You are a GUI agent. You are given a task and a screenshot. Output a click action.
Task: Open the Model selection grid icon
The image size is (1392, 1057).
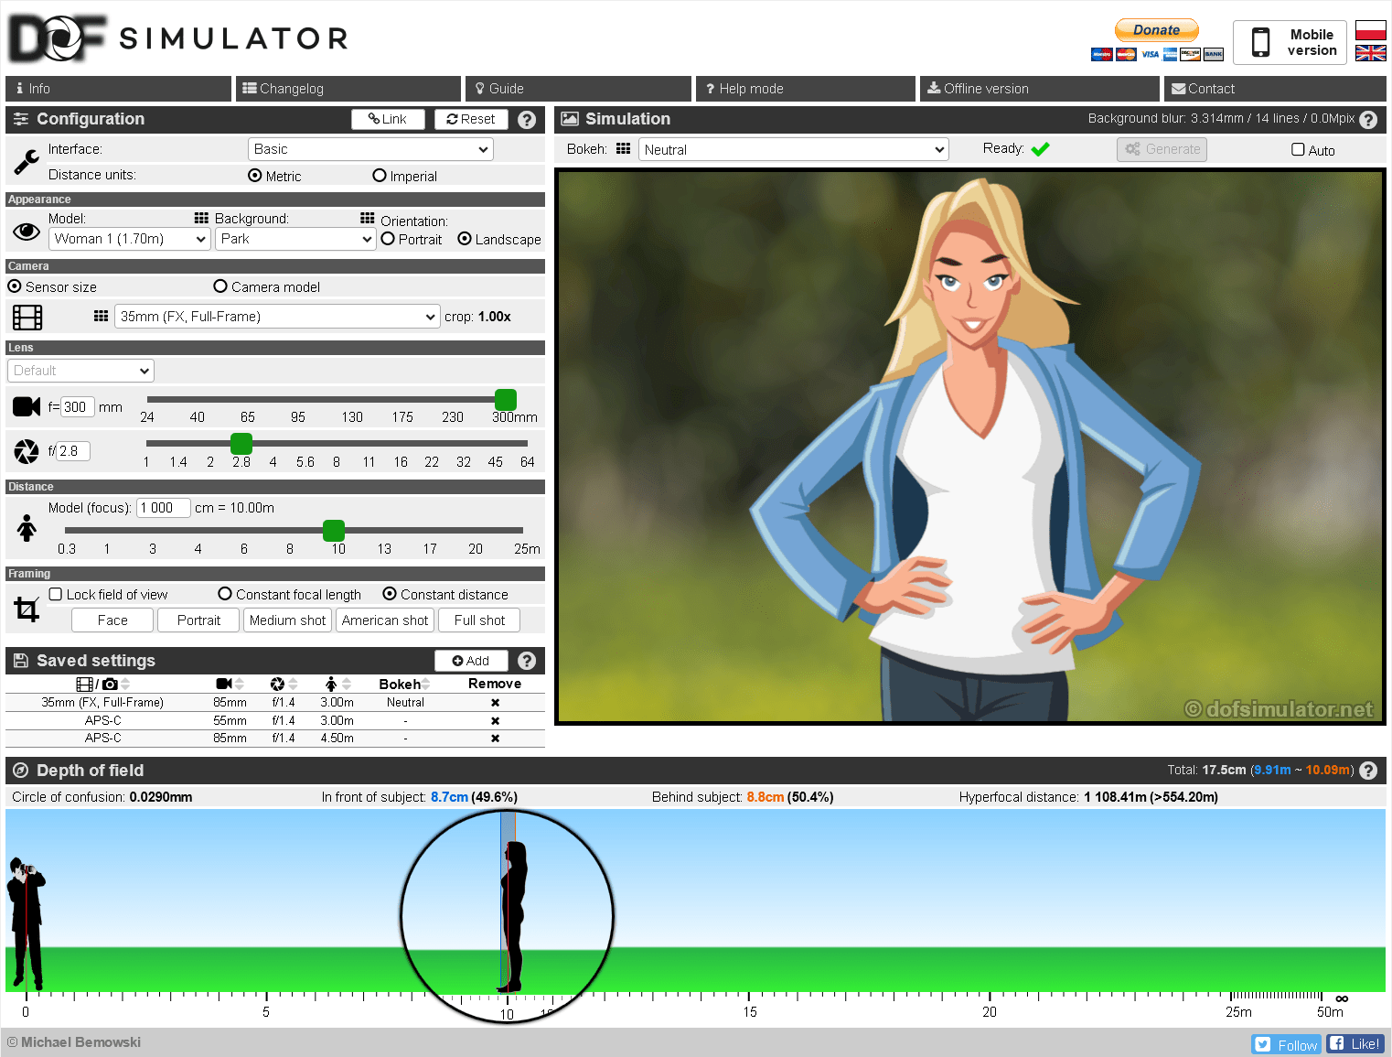click(200, 218)
